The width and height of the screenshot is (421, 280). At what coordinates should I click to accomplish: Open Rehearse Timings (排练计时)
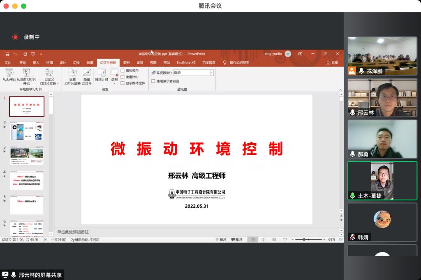[x=102, y=74]
